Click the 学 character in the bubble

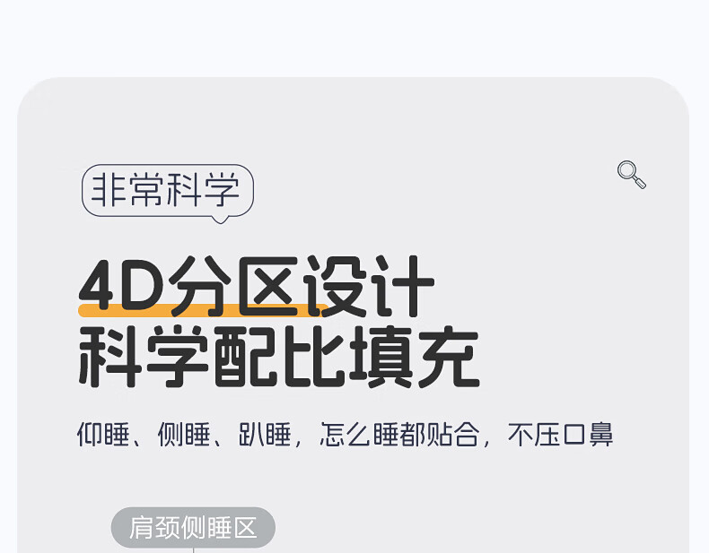coord(222,190)
